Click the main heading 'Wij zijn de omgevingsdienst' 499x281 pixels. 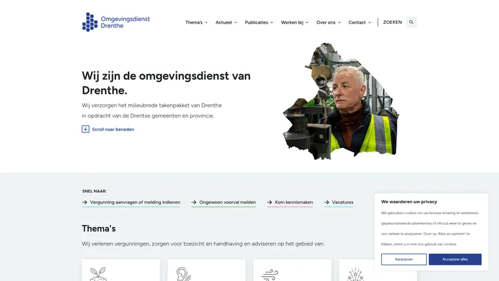click(166, 83)
